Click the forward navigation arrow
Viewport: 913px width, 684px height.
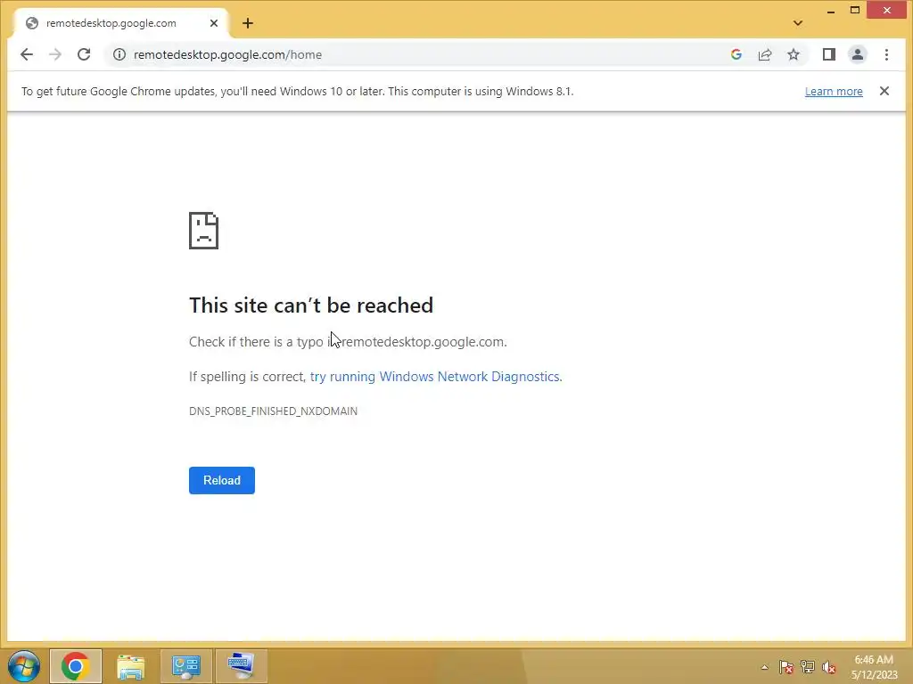click(x=55, y=54)
